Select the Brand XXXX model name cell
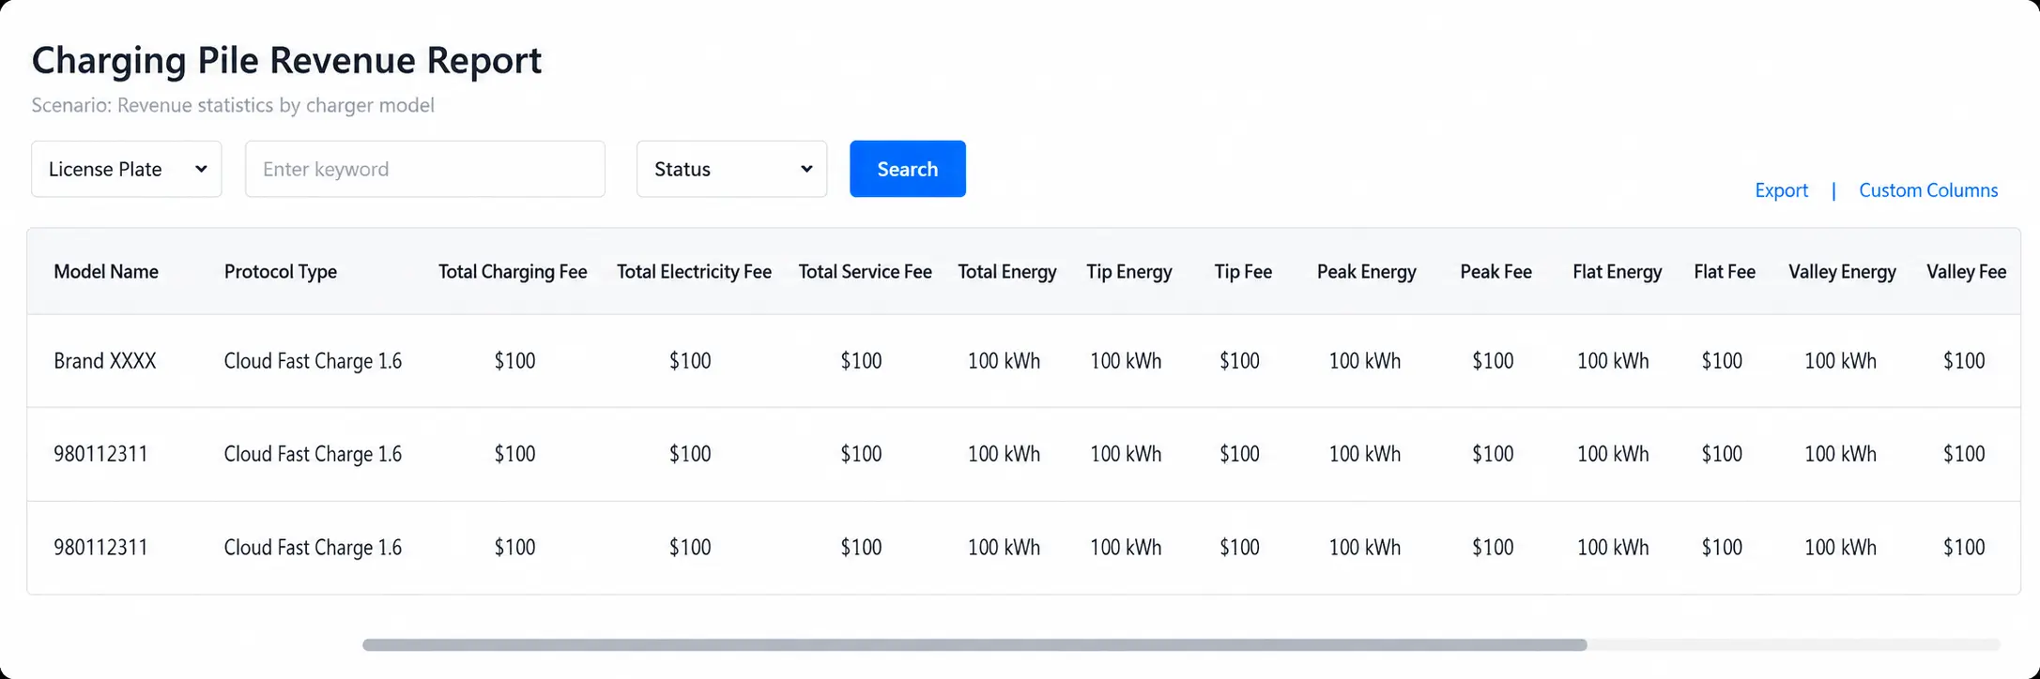2040x679 pixels. pos(105,361)
